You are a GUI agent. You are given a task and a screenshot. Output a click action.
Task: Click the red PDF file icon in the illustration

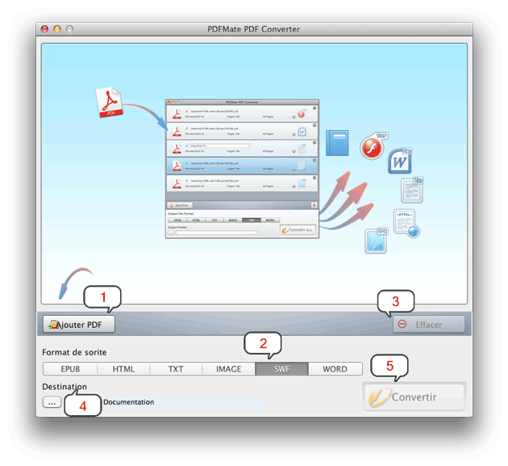pyautogui.click(x=110, y=102)
